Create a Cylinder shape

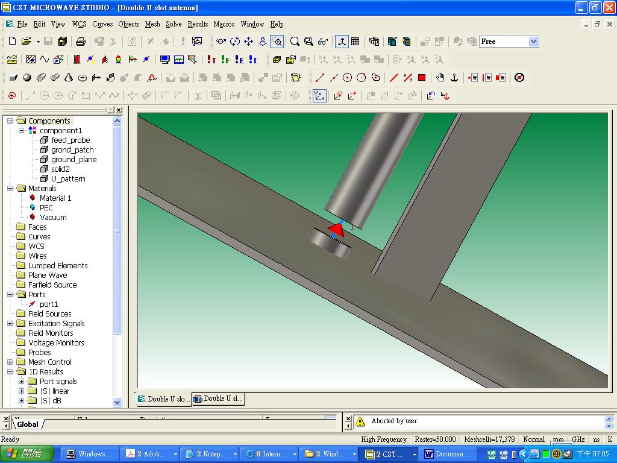point(41,78)
